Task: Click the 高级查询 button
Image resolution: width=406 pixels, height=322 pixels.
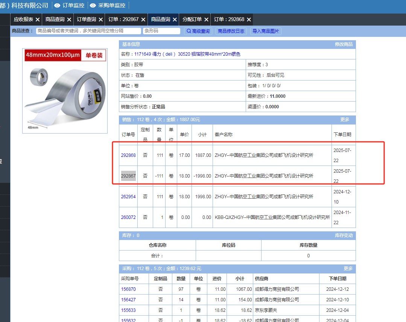Action: pos(198,31)
